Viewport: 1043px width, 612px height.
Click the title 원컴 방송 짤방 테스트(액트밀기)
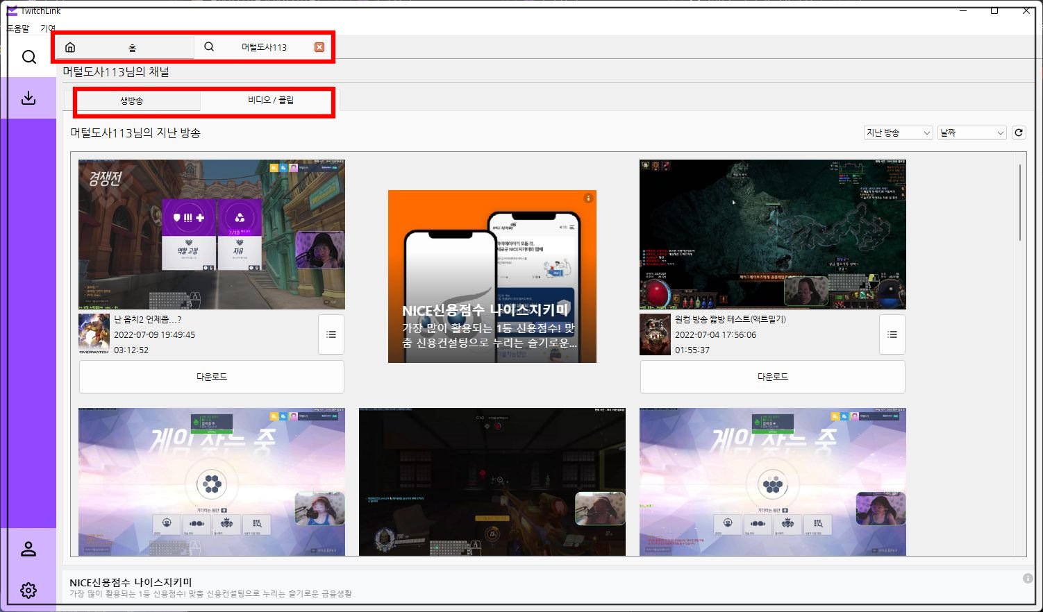tap(731, 319)
